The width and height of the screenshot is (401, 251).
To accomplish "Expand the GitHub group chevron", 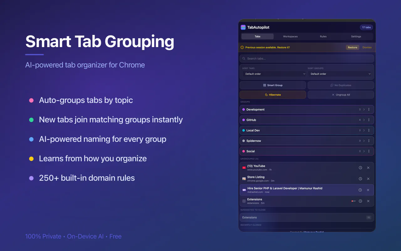I will pos(364,120).
